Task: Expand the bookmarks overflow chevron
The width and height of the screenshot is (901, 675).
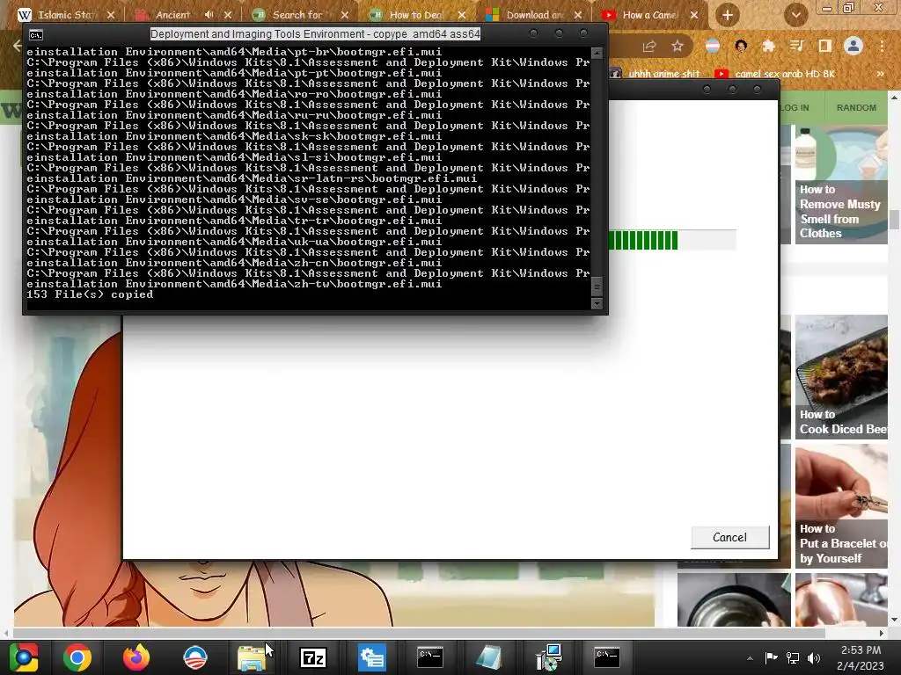Action: (880, 74)
